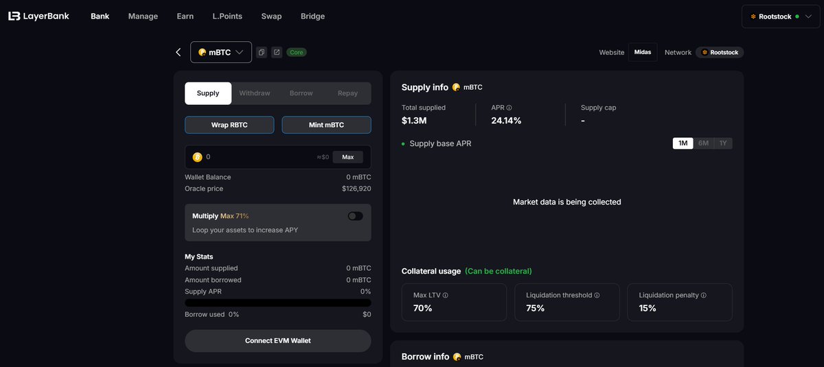This screenshot has height=367, width=824.
Task: Select the 1Y chart range
Action: [722, 143]
